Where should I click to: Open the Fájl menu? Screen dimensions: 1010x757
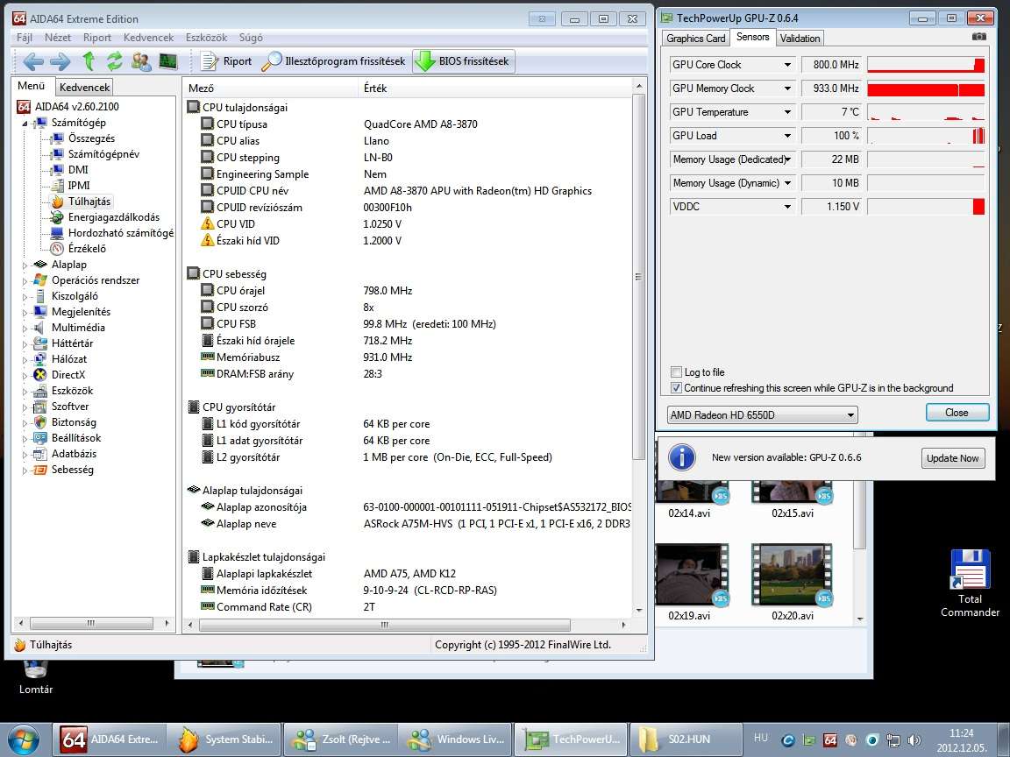(25, 38)
